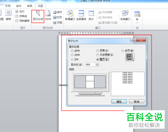
Task: Open 宏 macros button
Action: (x=137, y=16)
